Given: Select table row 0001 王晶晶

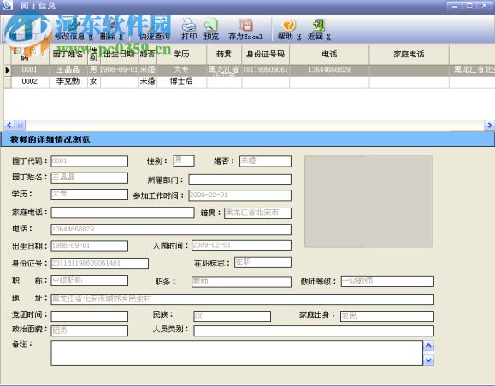Looking at the screenshot, I should [249, 70].
